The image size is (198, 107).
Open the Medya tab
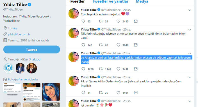(x=142, y=1)
